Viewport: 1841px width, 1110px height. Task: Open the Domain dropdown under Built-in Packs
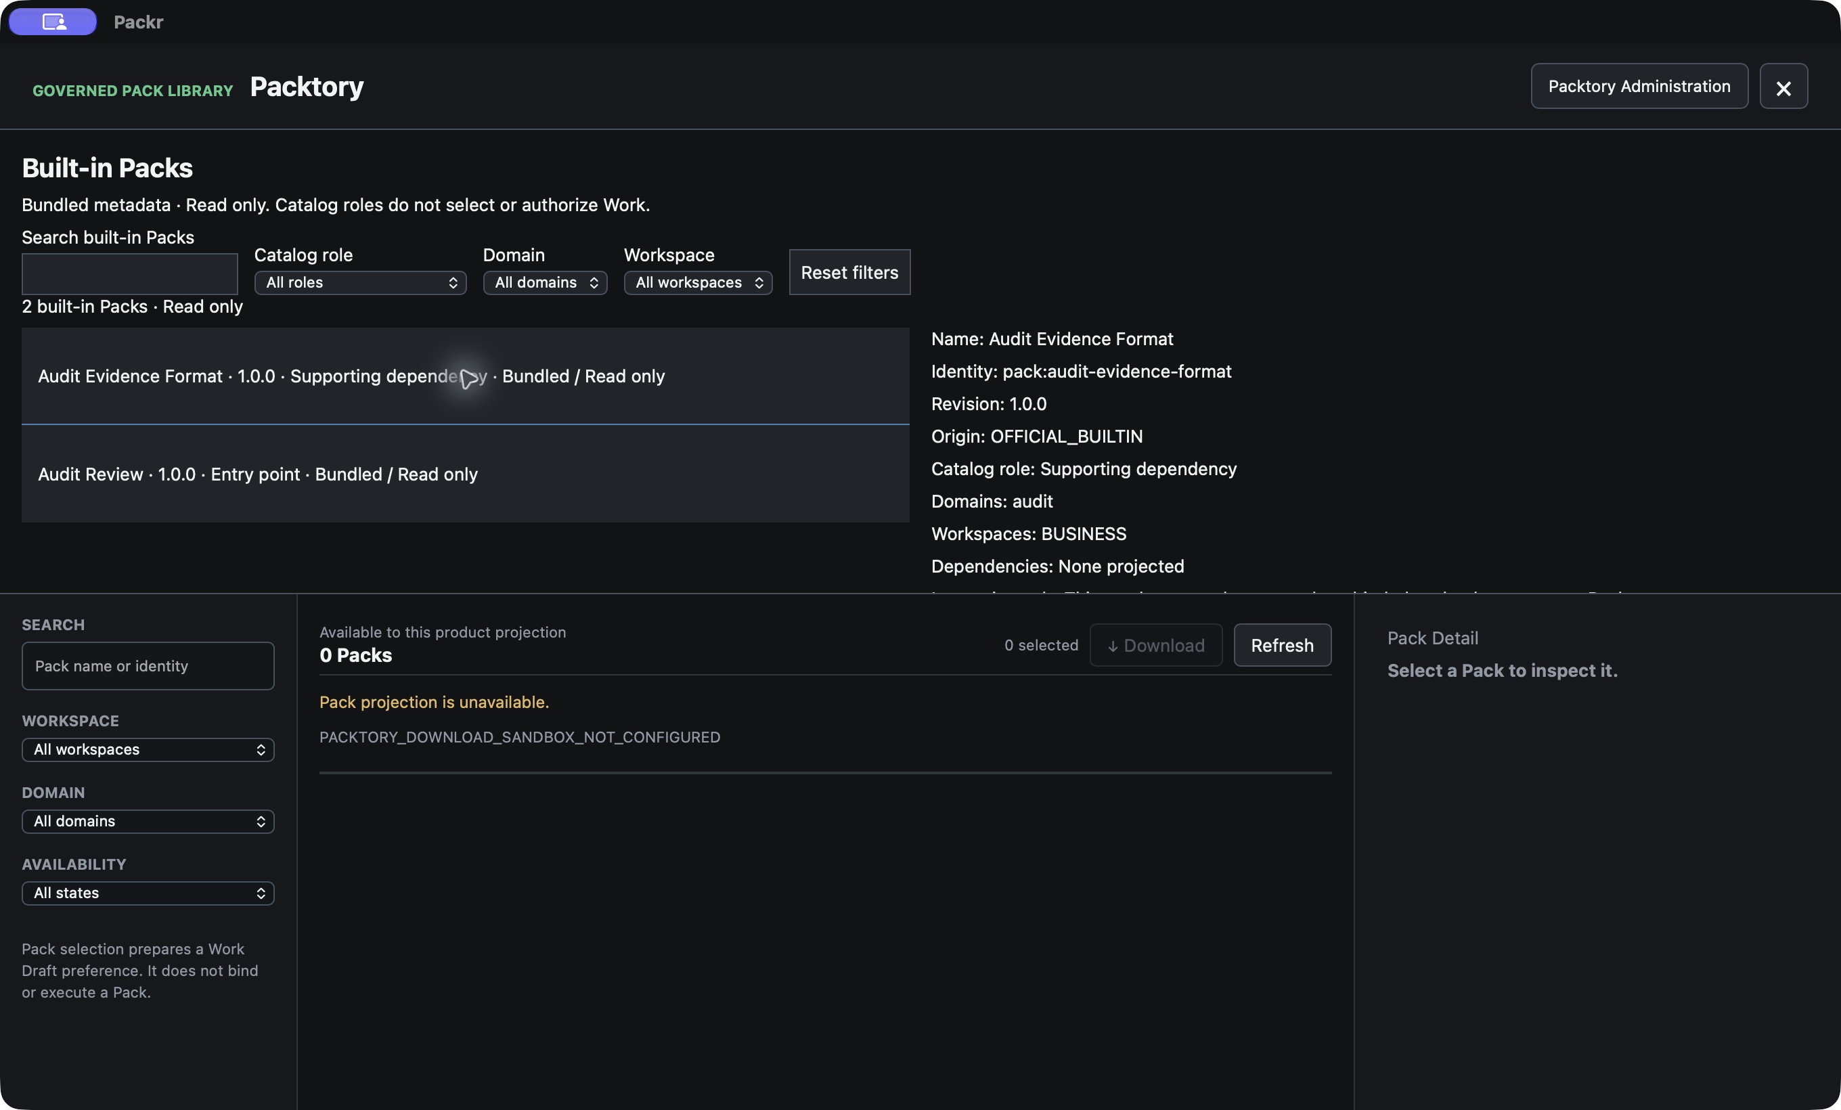545,283
